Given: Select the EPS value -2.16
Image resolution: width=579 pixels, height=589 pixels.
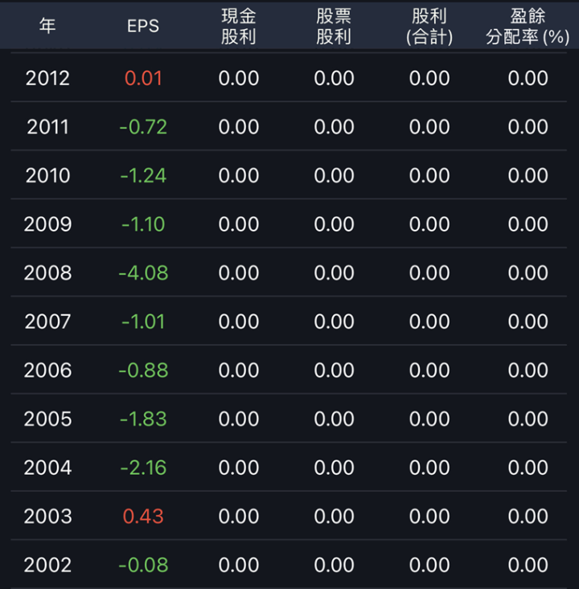Looking at the screenshot, I should 143,468.
